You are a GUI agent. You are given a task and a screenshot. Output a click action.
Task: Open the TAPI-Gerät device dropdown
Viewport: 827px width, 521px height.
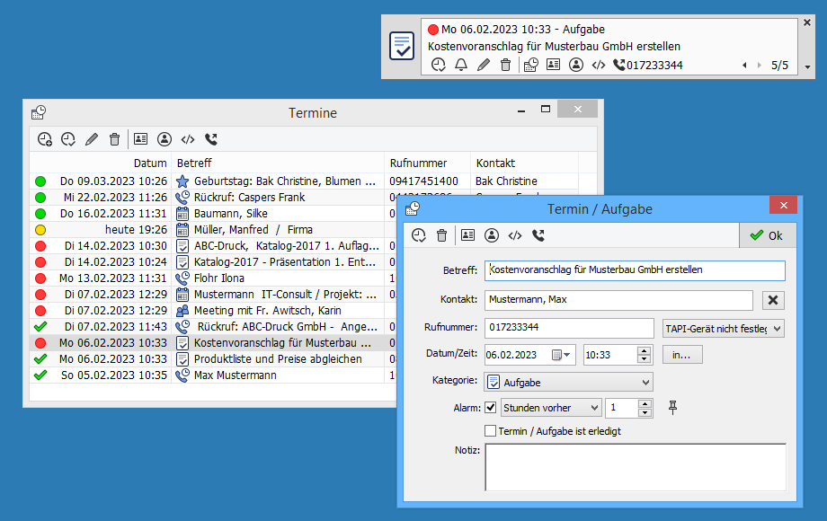click(x=723, y=329)
